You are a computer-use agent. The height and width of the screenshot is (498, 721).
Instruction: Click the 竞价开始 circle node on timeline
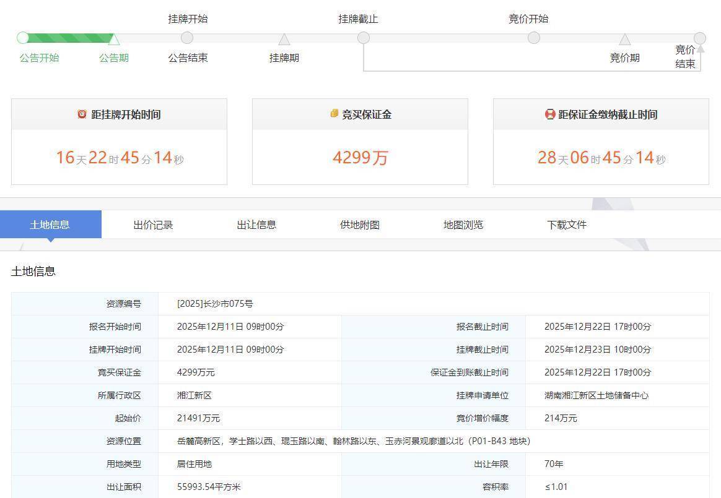pos(534,38)
